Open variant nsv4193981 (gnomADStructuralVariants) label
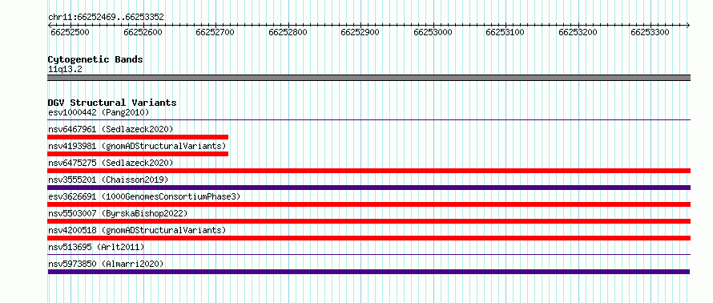 137,146
